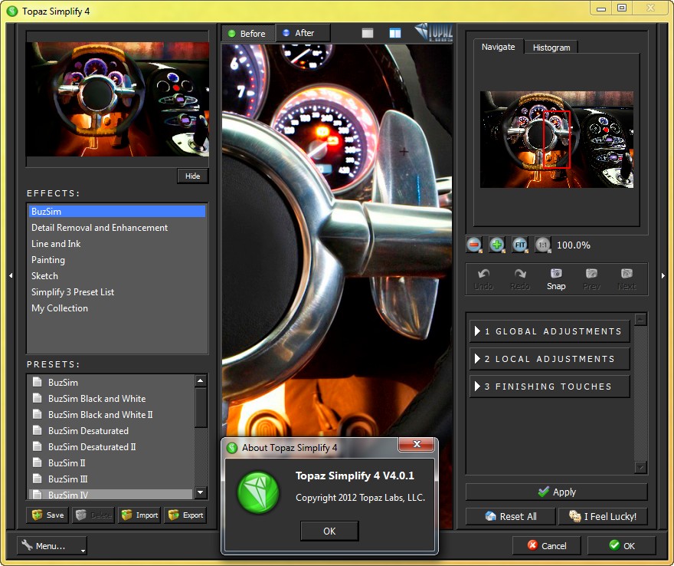Click the navigator thumbnail image
The width and height of the screenshot is (674, 566).
(557, 140)
